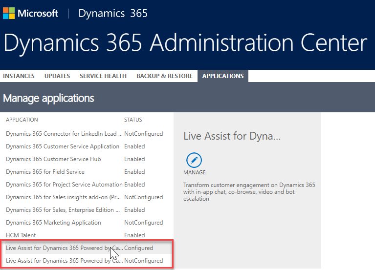Click the Live Assist description text
Screen dimensions: 375x270
[249, 192]
